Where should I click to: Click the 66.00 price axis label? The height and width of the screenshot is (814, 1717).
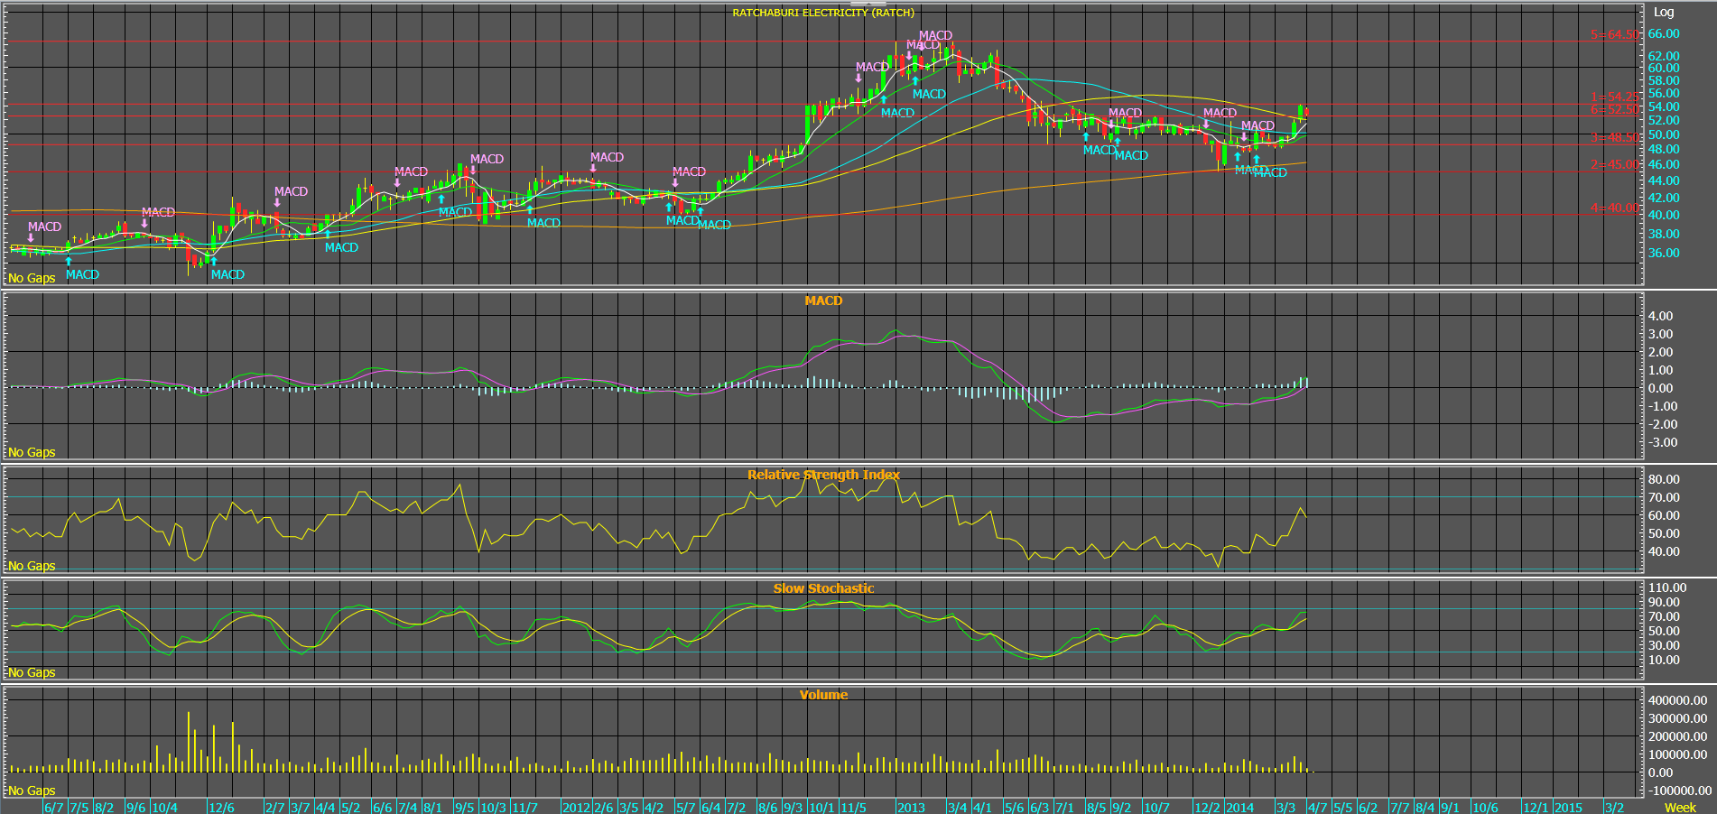pos(1664,33)
